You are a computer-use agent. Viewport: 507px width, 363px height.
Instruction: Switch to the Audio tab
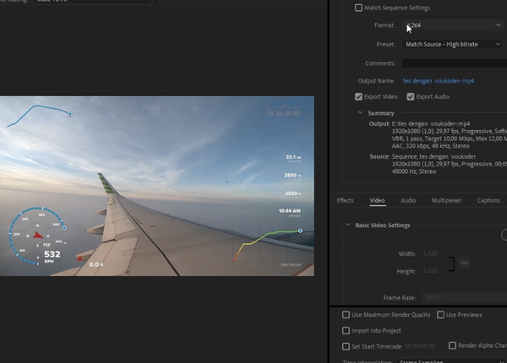point(408,201)
